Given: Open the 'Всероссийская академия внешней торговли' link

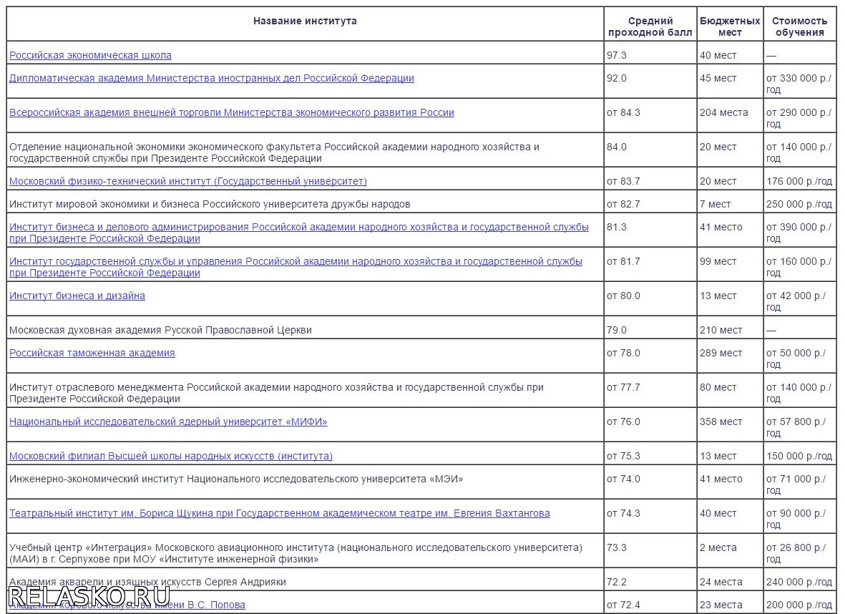Looking at the screenshot, I should (x=232, y=112).
